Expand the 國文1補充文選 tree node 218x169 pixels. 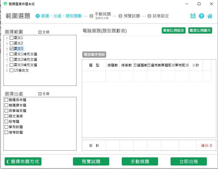pyautogui.click(x=7, y=54)
